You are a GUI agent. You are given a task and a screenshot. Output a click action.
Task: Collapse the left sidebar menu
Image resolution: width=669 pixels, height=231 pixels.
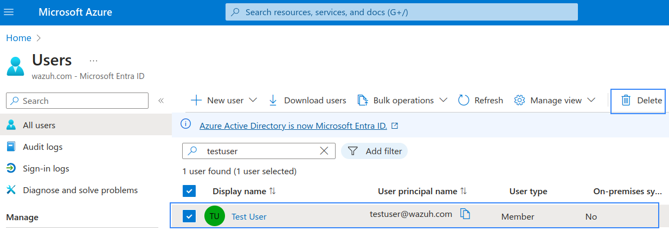161,101
